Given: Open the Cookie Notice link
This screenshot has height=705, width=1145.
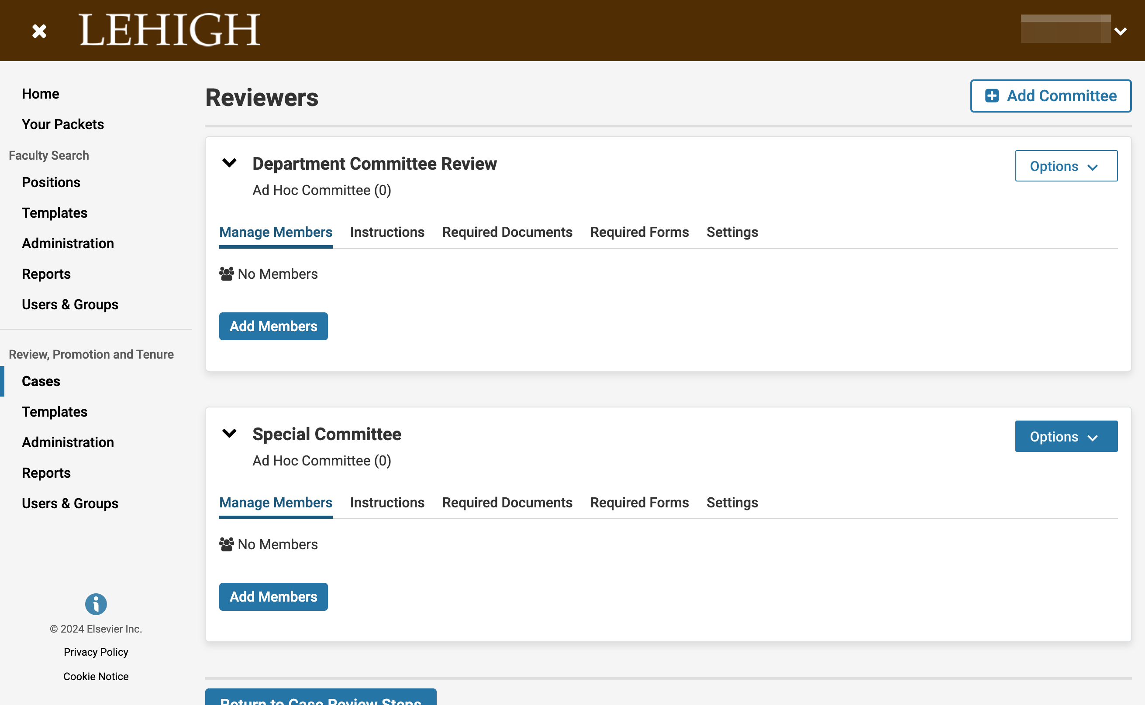Looking at the screenshot, I should pos(96,677).
